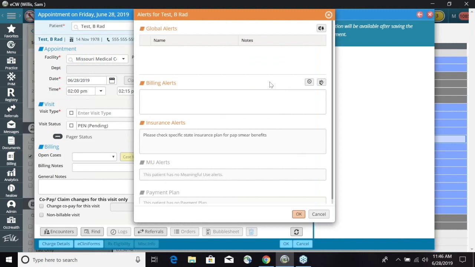The height and width of the screenshot is (267, 475).
Task: Open the Open Cases dropdown
Action: click(x=94, y=157)
